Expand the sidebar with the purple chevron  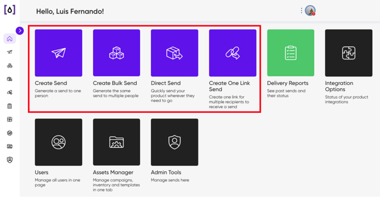click(x=20, y=31)
